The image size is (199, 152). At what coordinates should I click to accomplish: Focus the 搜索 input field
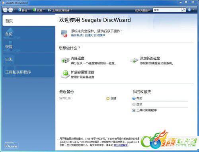167,10
